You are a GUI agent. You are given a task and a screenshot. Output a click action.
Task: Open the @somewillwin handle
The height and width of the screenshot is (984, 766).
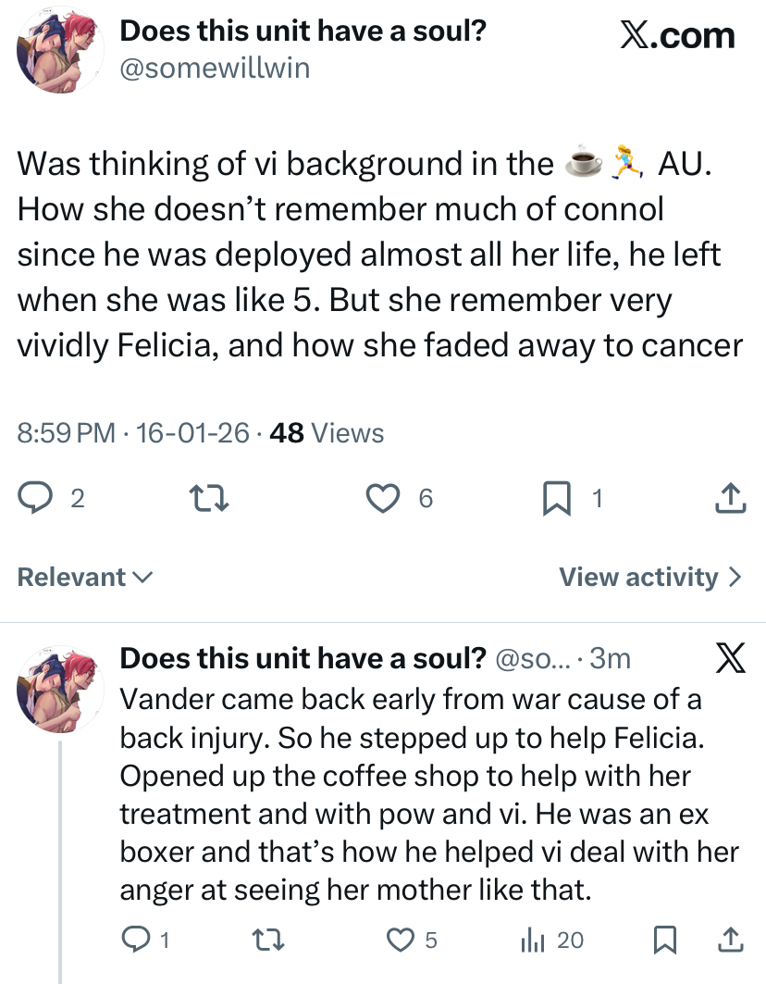click(215, 68)
